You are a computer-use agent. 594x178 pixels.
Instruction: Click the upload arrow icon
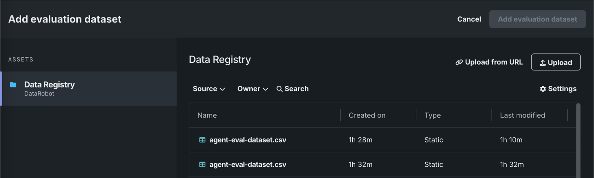(x=543, y=63)
